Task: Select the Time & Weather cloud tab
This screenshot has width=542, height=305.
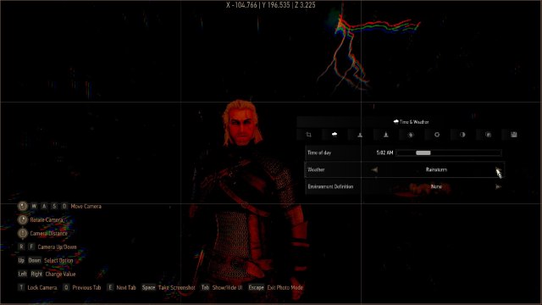Action: pyautogui.click(x=335, y=135)
